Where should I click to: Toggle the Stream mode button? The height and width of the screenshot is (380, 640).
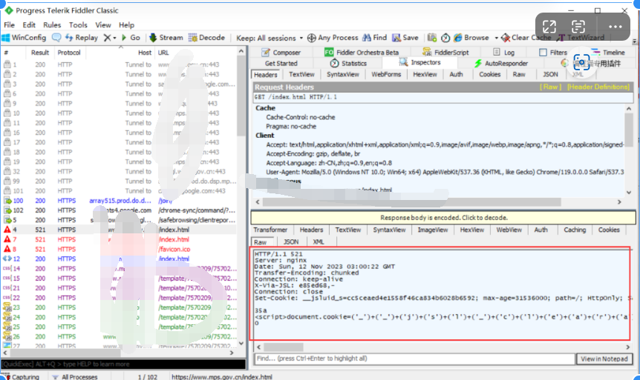pos(166,38)
